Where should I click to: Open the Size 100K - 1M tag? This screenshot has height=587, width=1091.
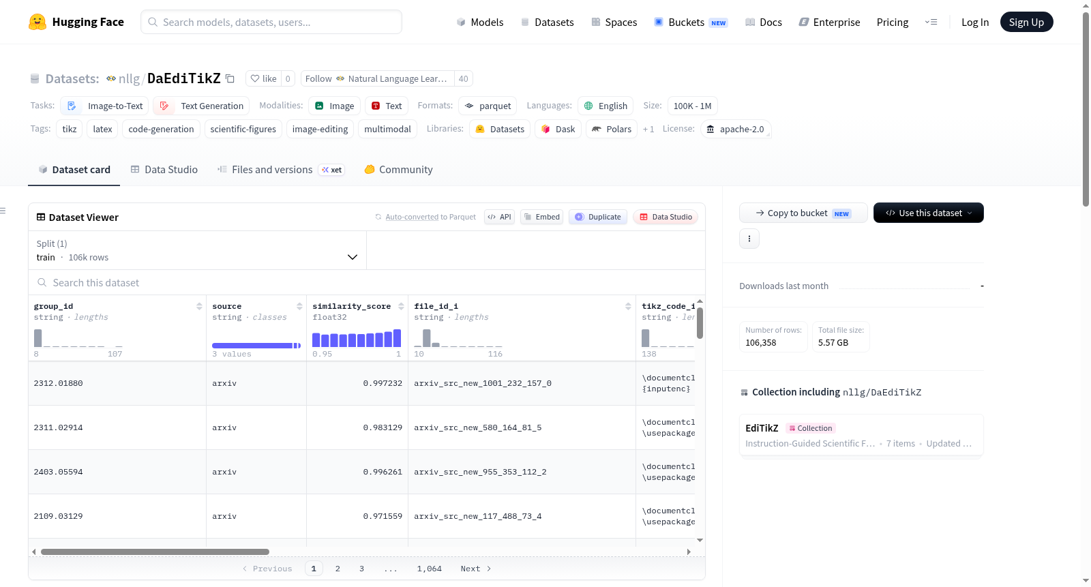[692, 106]
